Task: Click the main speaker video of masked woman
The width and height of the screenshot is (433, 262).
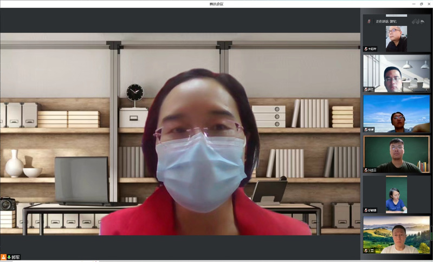Action: [180, 134]
